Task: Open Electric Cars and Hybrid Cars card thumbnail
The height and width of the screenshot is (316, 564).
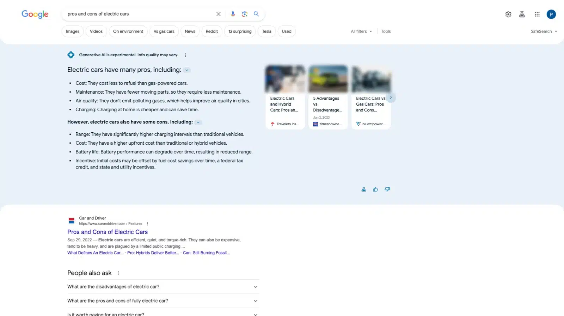Action: [285, 79]
